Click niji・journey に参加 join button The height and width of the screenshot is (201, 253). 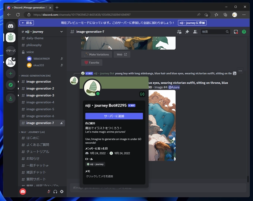[x=192, y=23]
